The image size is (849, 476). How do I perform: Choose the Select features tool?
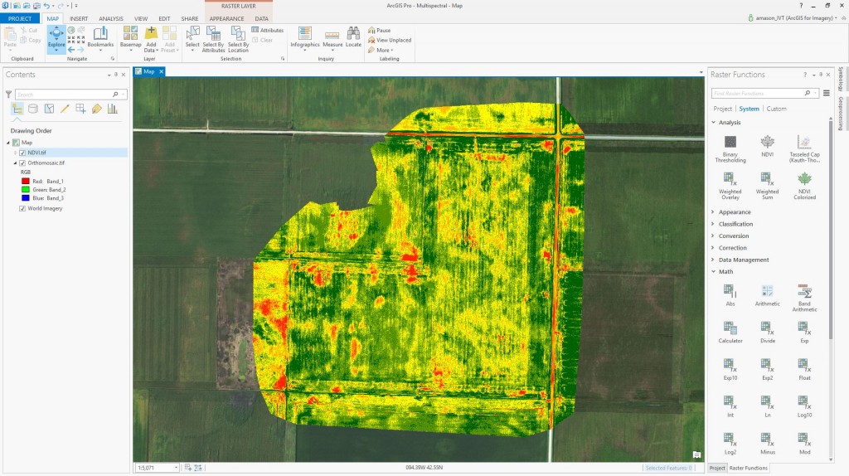click(x=192, y=38)
